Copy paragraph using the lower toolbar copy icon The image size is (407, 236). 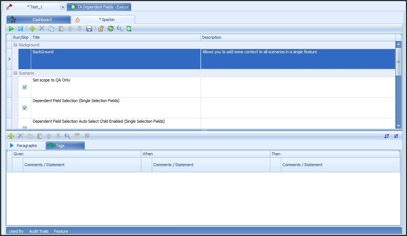[x=30, y=136]
